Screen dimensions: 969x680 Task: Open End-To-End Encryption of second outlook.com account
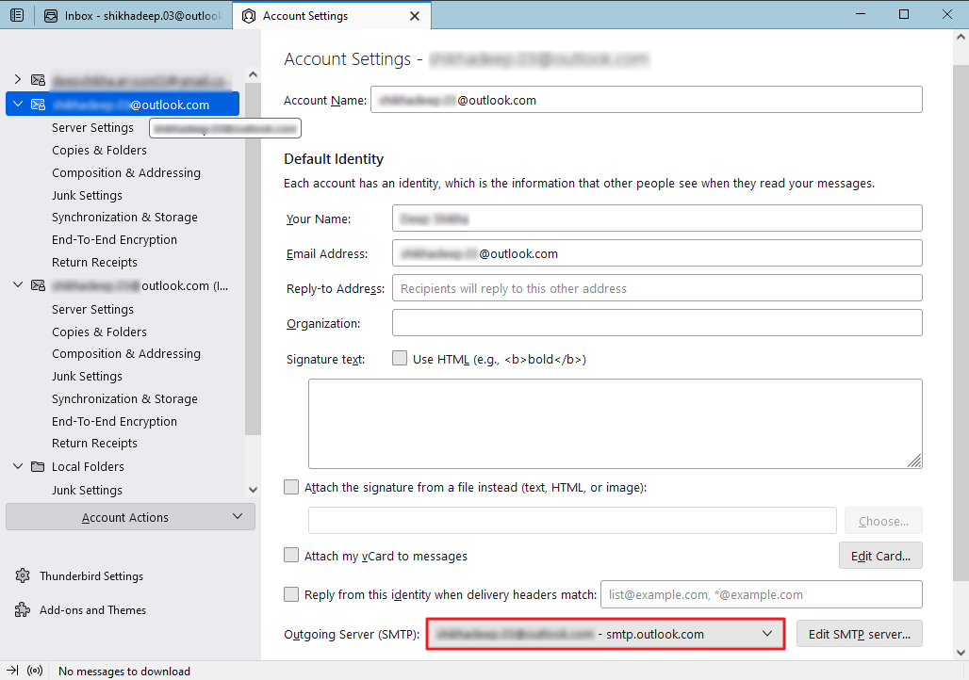114,421
